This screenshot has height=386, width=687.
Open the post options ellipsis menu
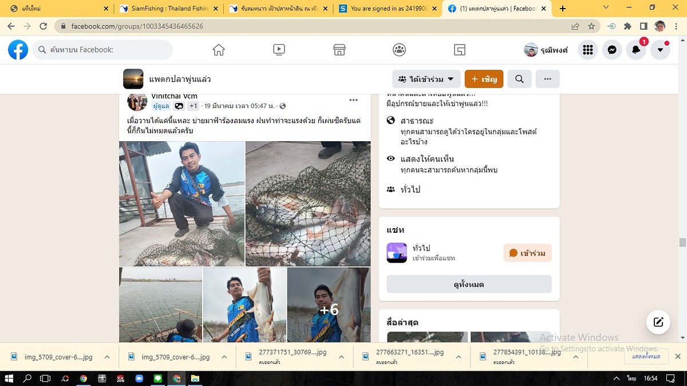pos(354,100)
